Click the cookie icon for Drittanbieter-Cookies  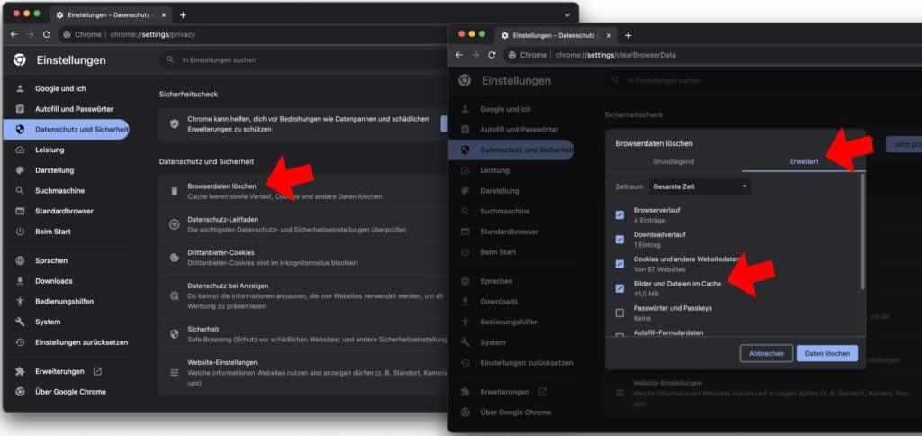pyautogui.click(x=174, y=257)
